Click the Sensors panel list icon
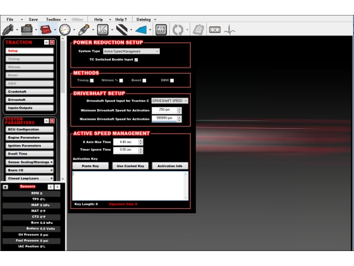 click(x=6, y=187)
